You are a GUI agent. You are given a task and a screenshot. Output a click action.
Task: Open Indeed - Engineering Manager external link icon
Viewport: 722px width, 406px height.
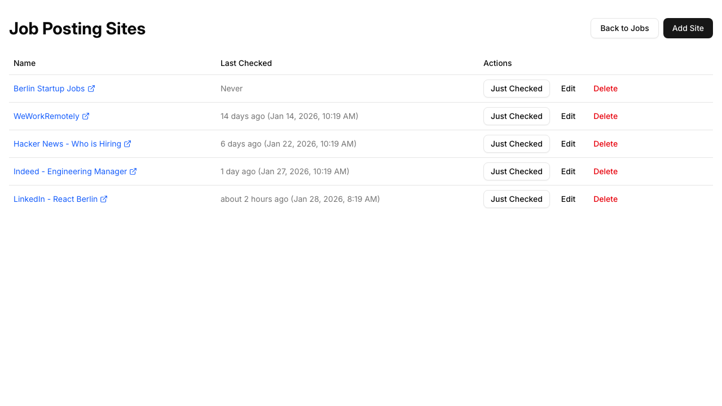[x=133, y=171]
